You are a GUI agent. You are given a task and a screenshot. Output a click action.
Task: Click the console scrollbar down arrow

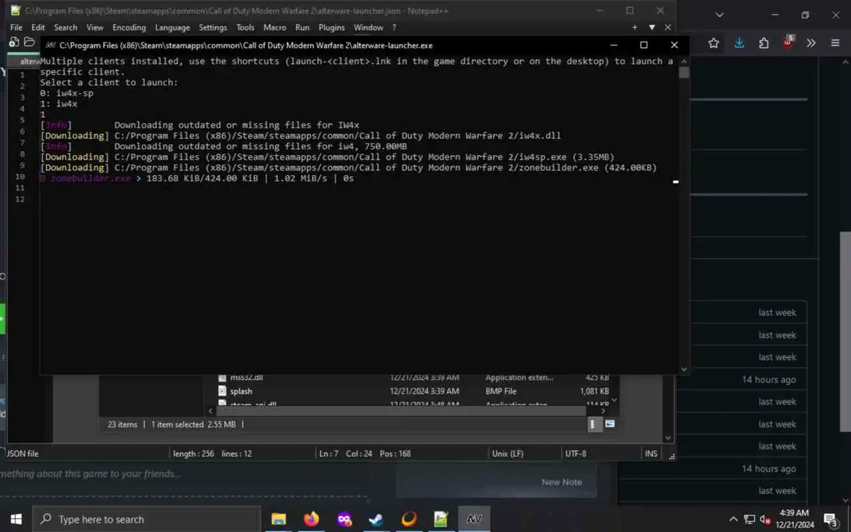(x=683, y=369)
